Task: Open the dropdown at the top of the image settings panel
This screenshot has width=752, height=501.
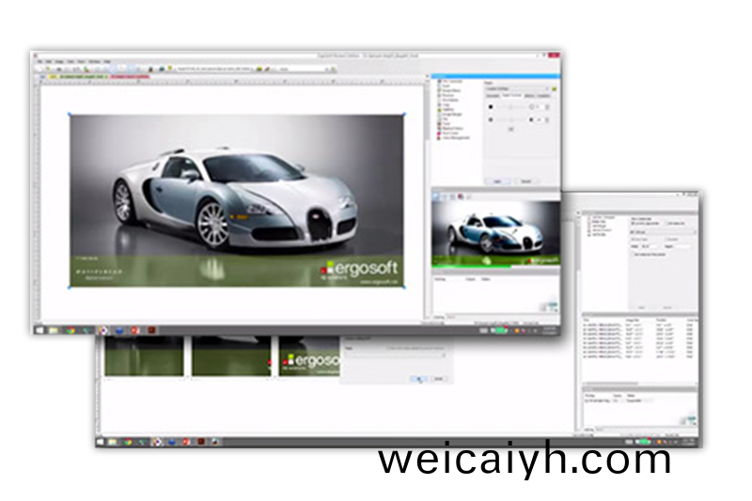Action: pyautogui.click(x=517, y=87)
